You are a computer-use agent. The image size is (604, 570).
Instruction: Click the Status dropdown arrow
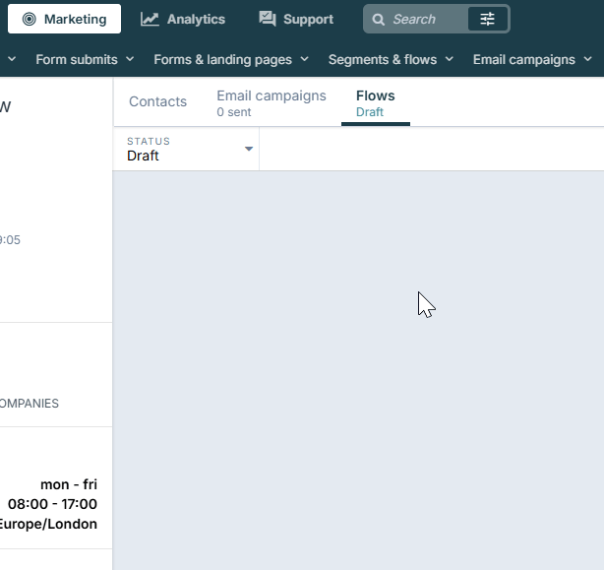click(249, 149)
